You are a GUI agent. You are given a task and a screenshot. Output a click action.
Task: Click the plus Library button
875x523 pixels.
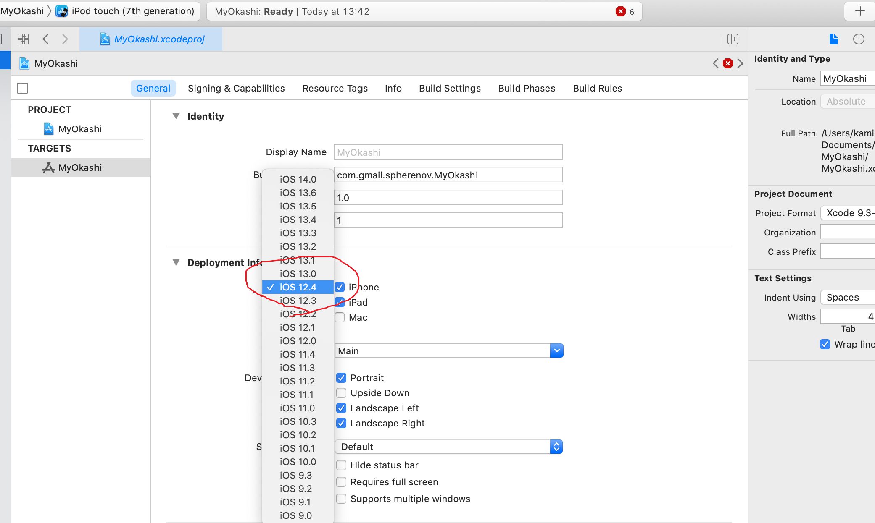point(860,11)
